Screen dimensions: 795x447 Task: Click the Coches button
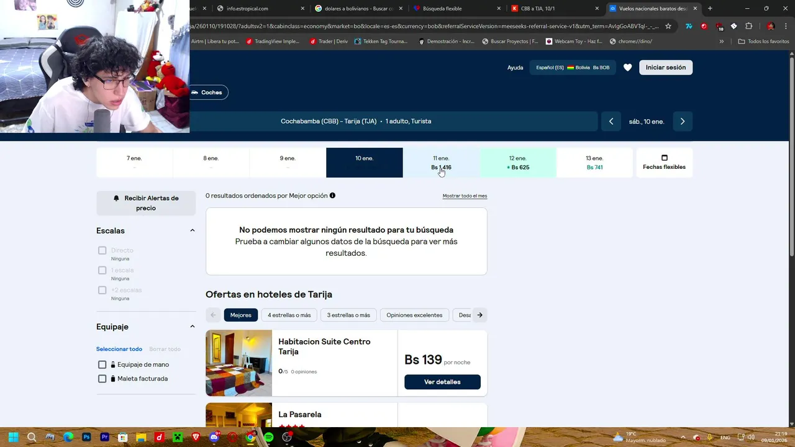209,93
